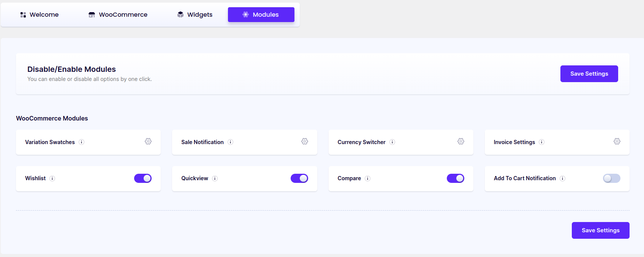Show info for Currency Switcher

392,142
